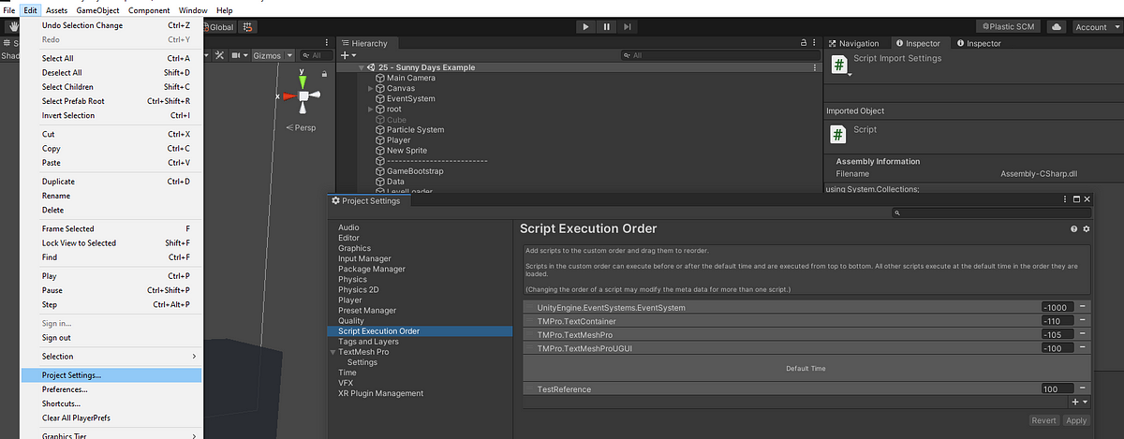Open the Gizmos dropdown

270,56
